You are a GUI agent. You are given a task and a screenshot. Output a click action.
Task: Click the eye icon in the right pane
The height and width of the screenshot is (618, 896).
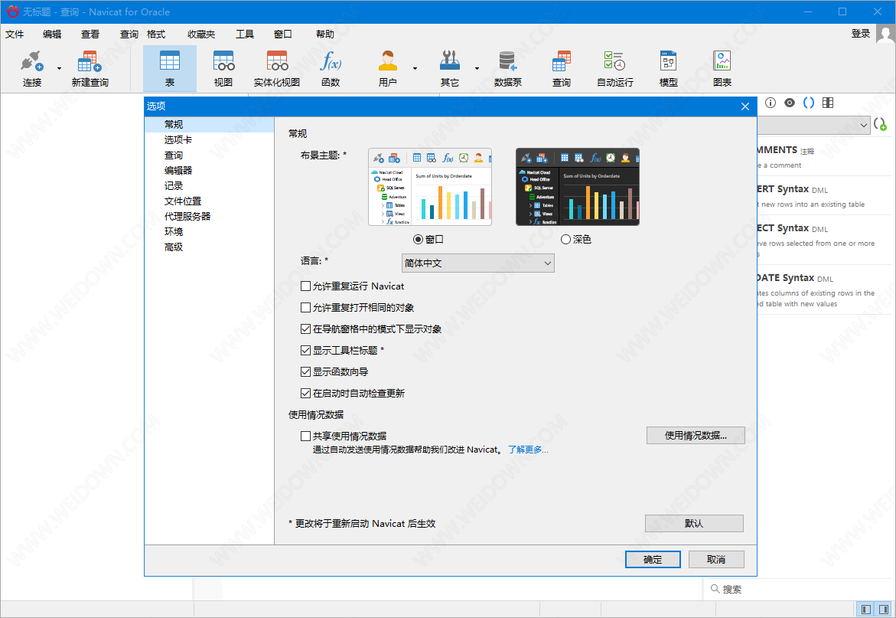click(x=789, y=103)
